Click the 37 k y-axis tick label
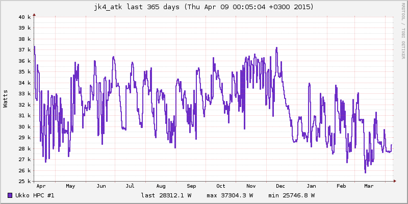Image resolution: width=408 pixels, height=204 pixels. [x=25, y=50]
